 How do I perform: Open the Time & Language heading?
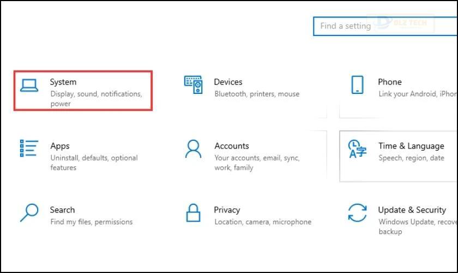(411, 146)
